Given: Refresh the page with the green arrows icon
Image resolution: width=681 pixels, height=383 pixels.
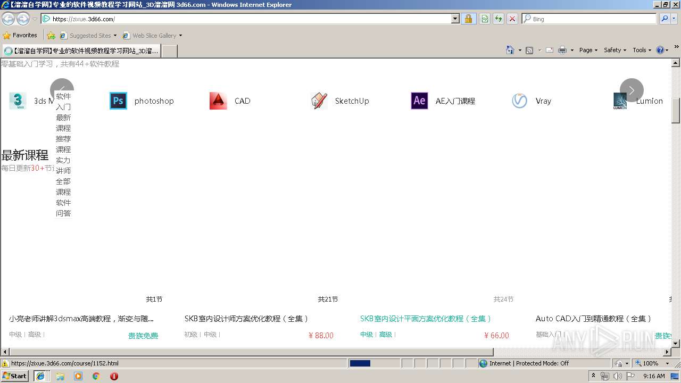Looking at the screenshot, I should pyautogui.click(x=499, y=19).
